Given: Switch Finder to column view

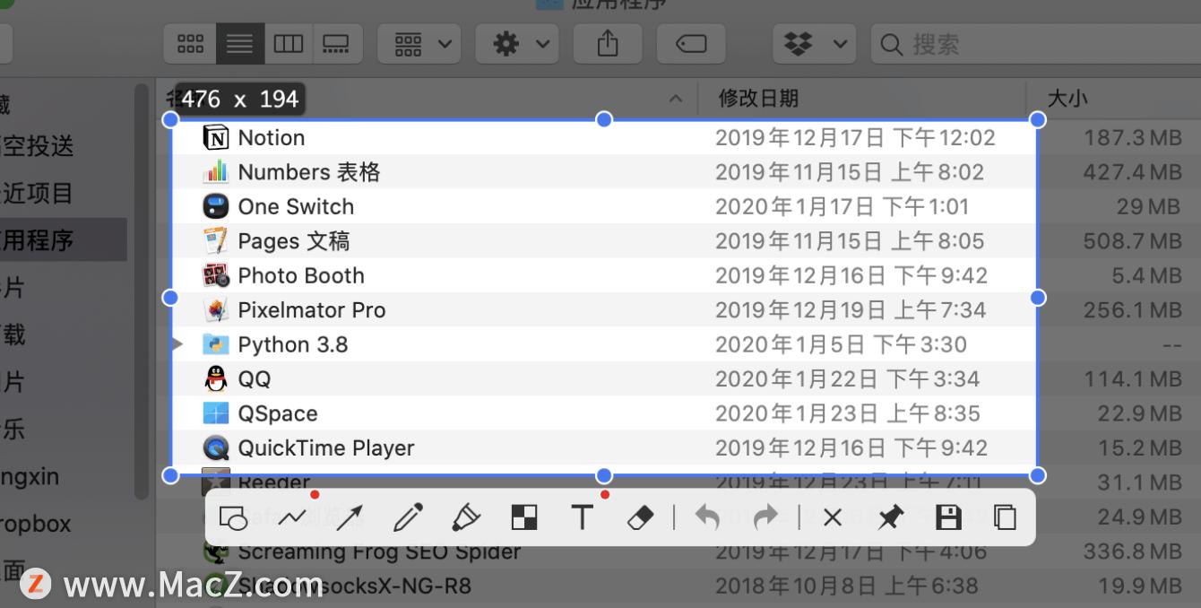Looking at the screenshot, I should tap(288, 42).
